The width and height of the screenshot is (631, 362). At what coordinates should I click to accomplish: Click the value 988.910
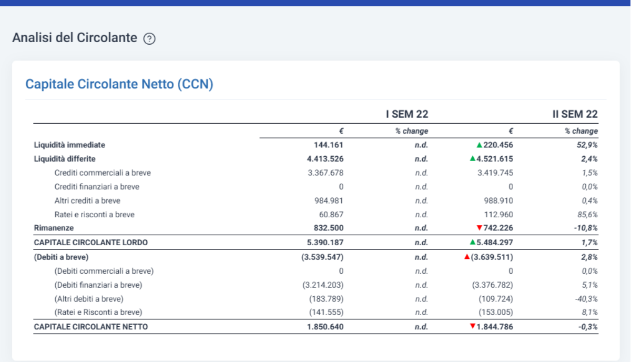click(498, 200)
